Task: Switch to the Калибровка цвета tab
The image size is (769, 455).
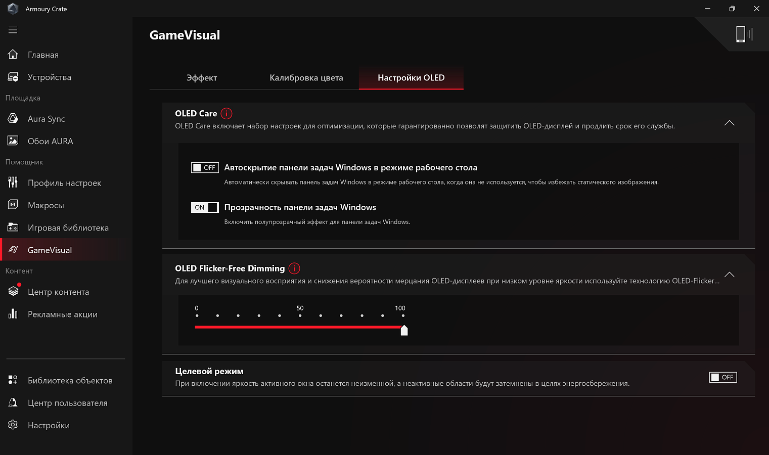Action: click(306, 77)
